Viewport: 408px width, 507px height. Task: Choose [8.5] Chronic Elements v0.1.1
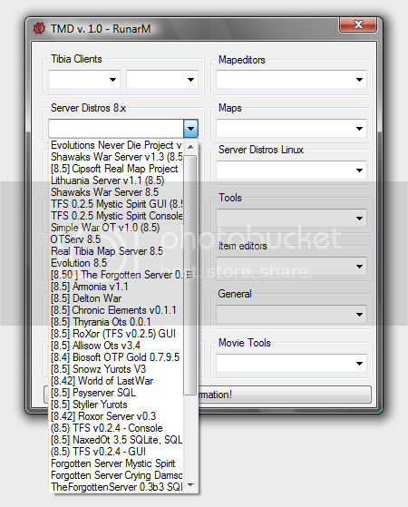click(x=116, y=310)
